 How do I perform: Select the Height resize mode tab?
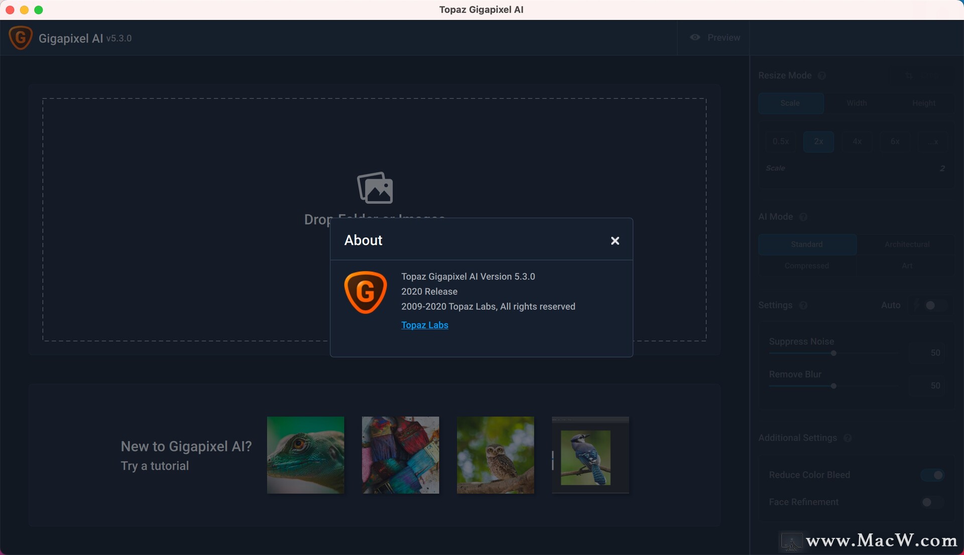point(923,103)
